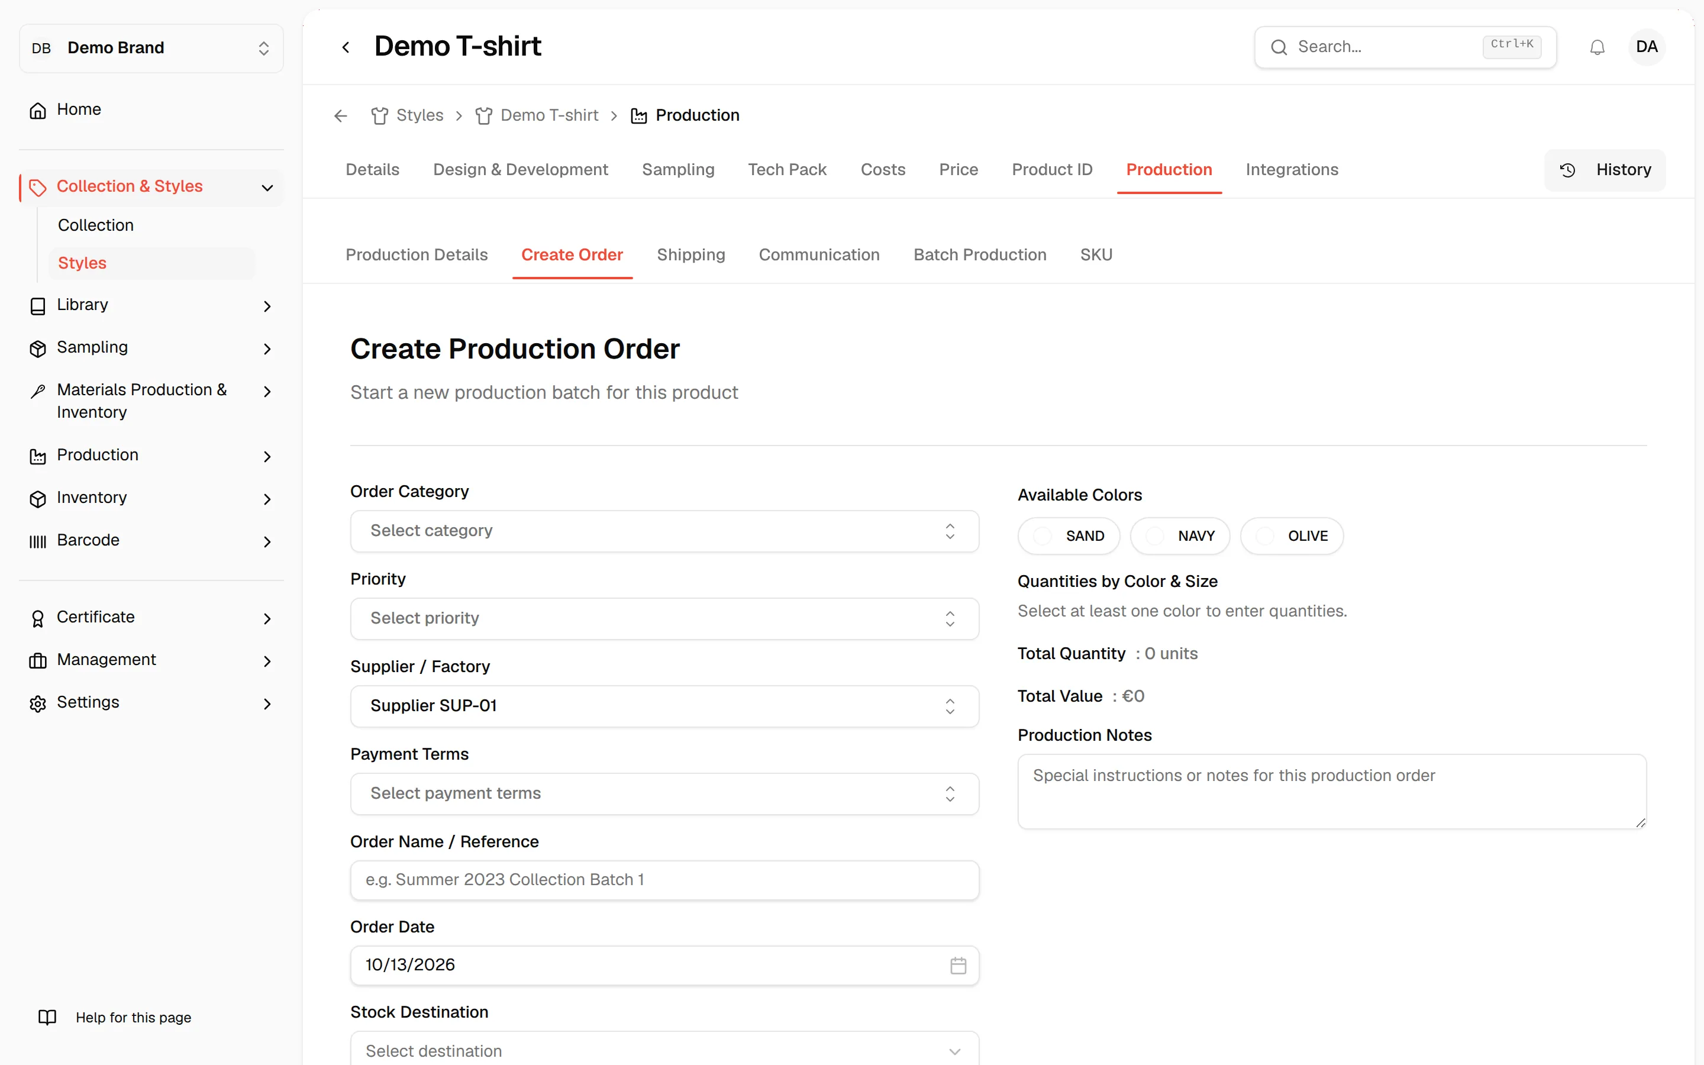
Task: Open the Batch Production sub-tab
Action: coord(979,255)
